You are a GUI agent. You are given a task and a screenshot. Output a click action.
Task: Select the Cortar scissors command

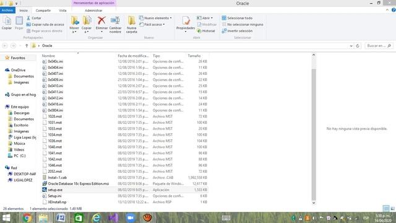(34, 18)
